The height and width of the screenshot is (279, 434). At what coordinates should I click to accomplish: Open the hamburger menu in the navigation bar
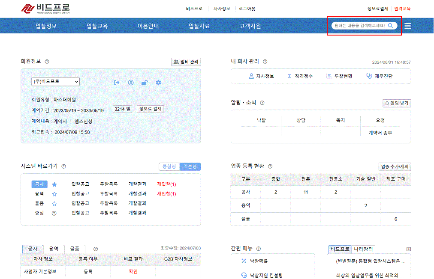click(x=407, y=26)
